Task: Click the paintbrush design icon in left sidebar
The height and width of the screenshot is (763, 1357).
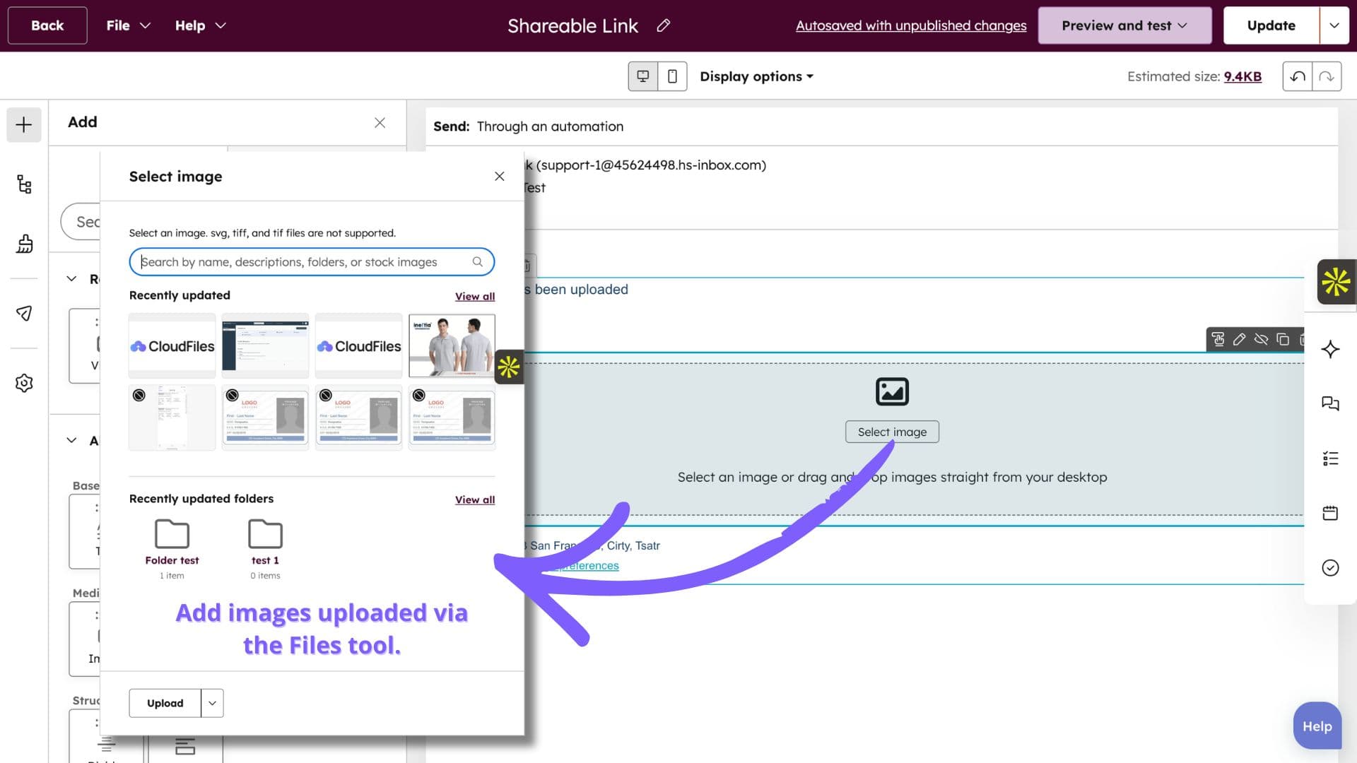Action: coord(23,244)
